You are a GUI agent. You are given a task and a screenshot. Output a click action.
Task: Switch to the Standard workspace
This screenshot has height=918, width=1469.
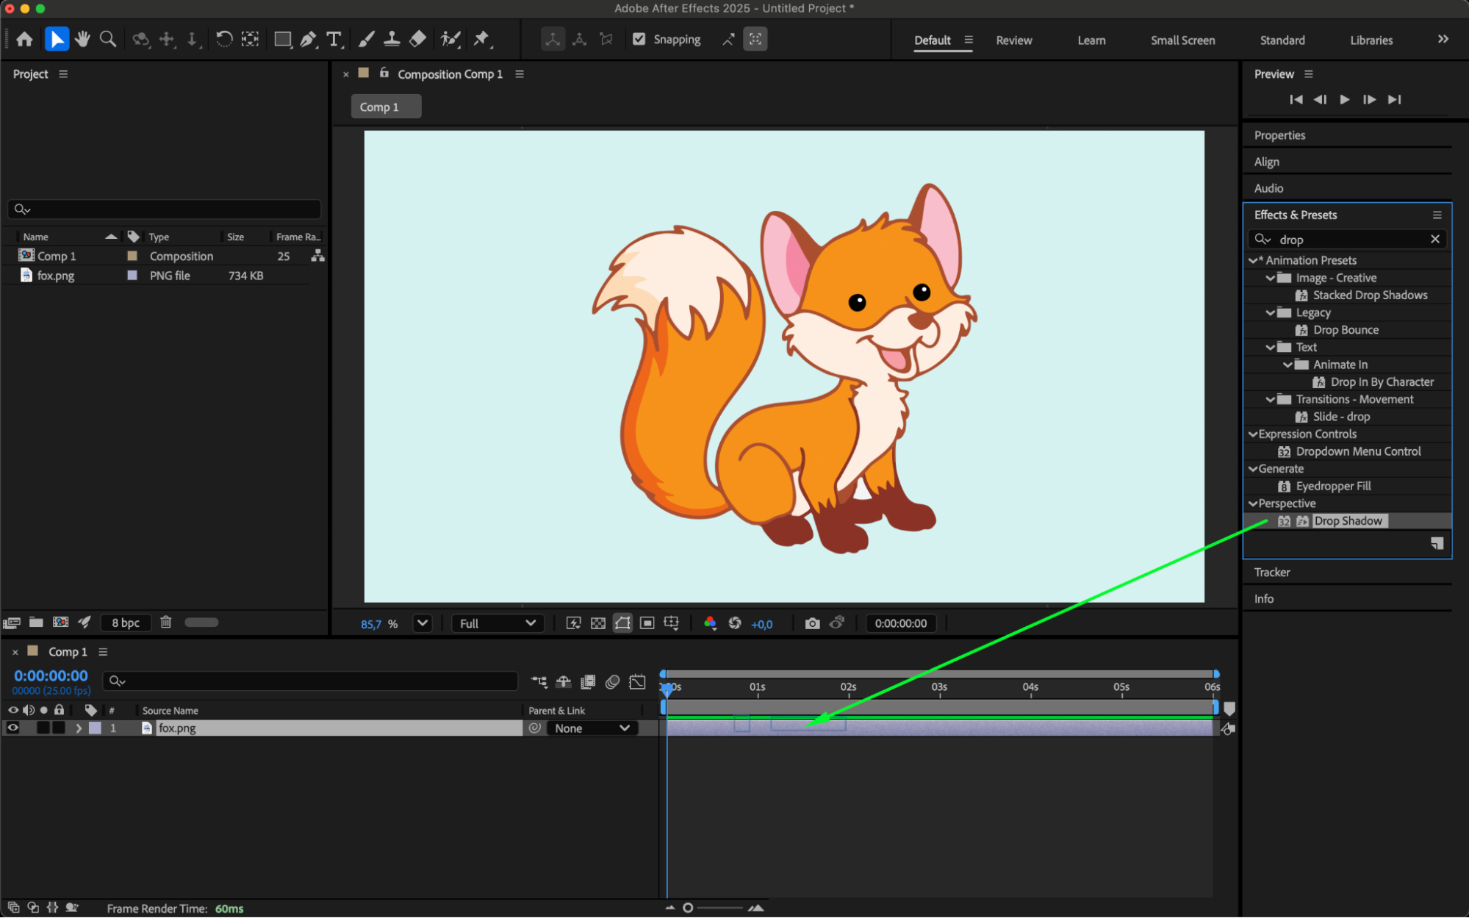pos(1282,40)
